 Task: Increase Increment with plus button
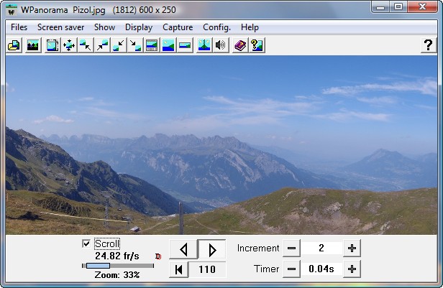(352, 248)
